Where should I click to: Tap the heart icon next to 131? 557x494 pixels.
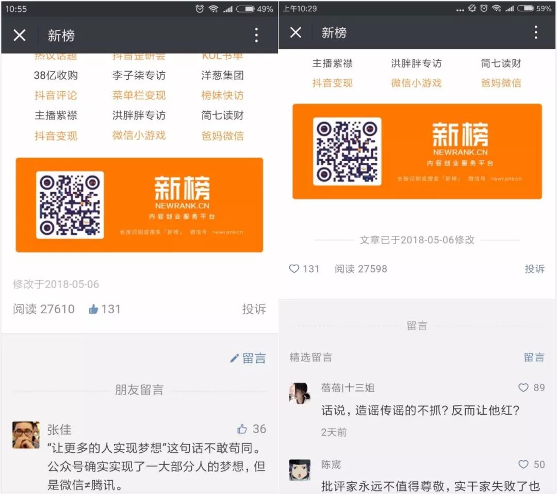pyautogui.click(x=294, y=269)
